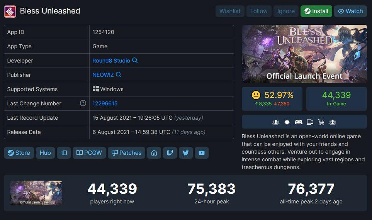Screen dimensions: 372x220
Task: View the Patches page
Action: pos(126,153)
